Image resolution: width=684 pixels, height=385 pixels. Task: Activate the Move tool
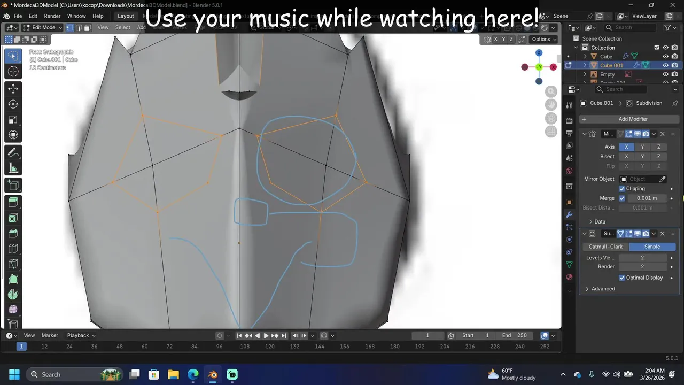13,89
